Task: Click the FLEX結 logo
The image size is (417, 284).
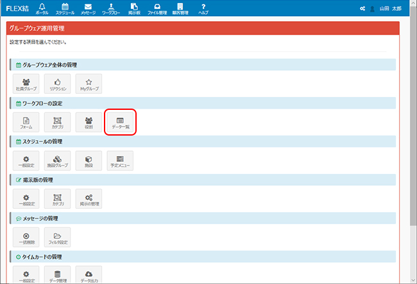Action: coord(17,8)
